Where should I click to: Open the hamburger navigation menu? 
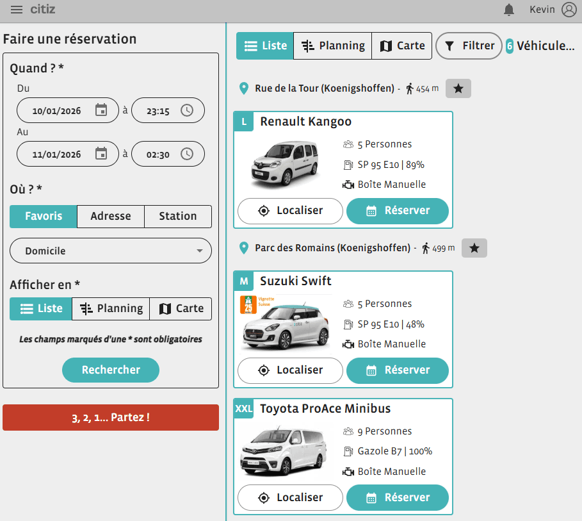[x=17, y=10]
